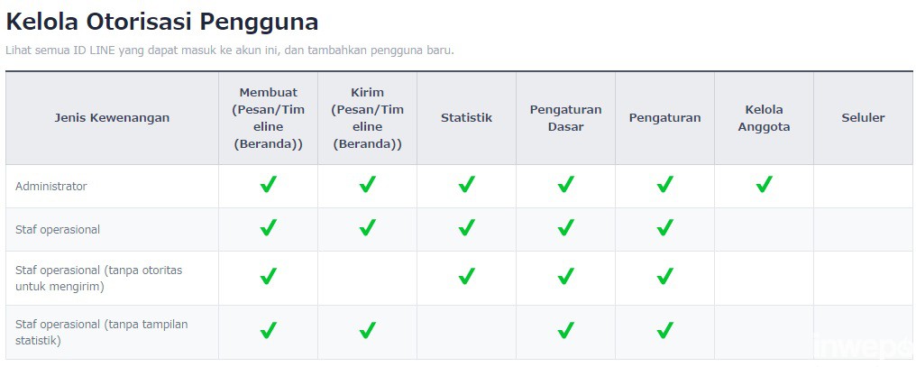The height and width of the screenshot is (367, 916).
Task: Click the Kelola Otorisasi Pengguna heading
Action: click(162, 22)
